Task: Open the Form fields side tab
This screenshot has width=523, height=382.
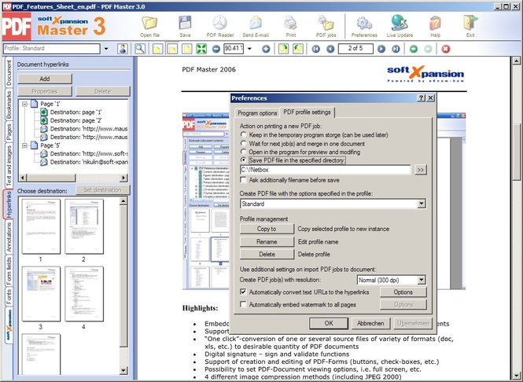Action: point(9,270)
